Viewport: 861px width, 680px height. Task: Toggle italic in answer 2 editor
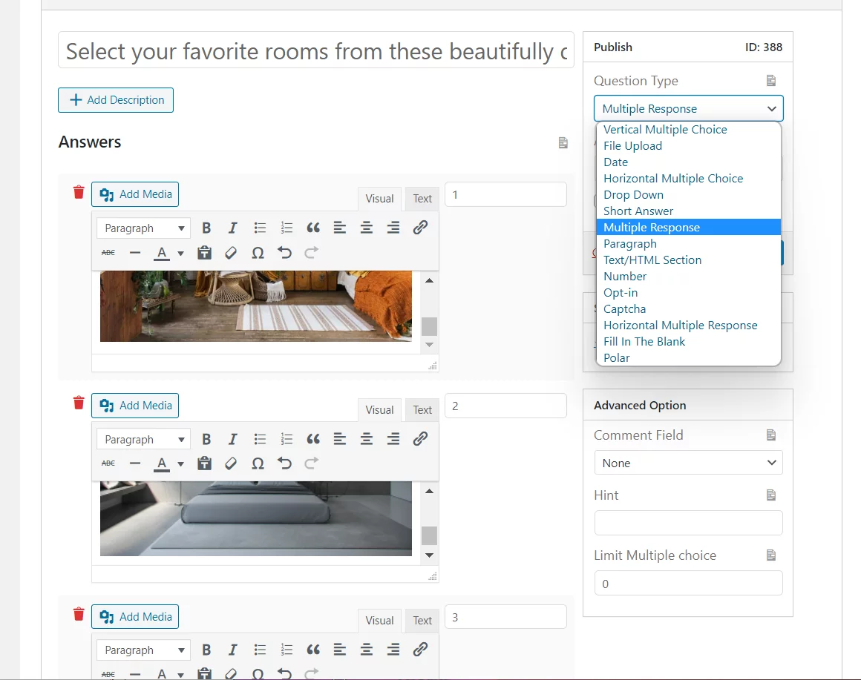(233, 439)
